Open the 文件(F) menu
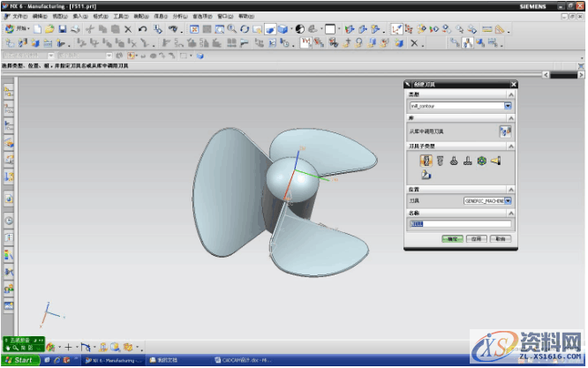Image resolution: width=588 pixels, height=368 pixels. click(x=19, y=16)
